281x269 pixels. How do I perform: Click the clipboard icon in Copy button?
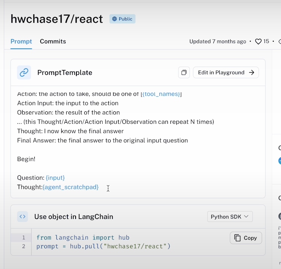237,238
